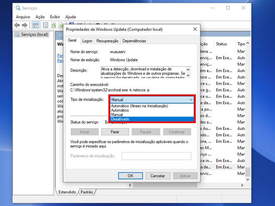Click the Windows Update display name text
The height and width of the screenshot is (206, 275).
[x=124, y=60]
